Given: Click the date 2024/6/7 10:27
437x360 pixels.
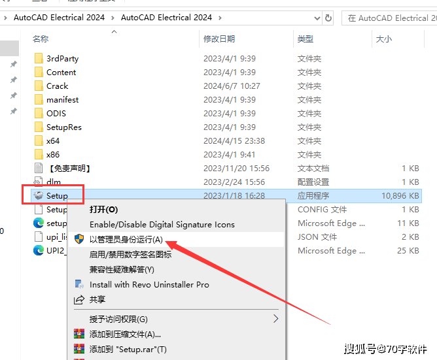Looking at the screenshot, I should coord(232,86).
